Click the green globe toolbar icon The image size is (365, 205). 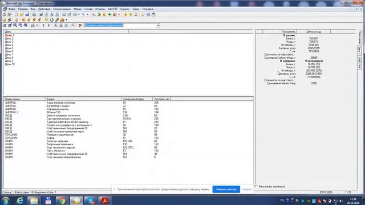(x=99, y=14)
